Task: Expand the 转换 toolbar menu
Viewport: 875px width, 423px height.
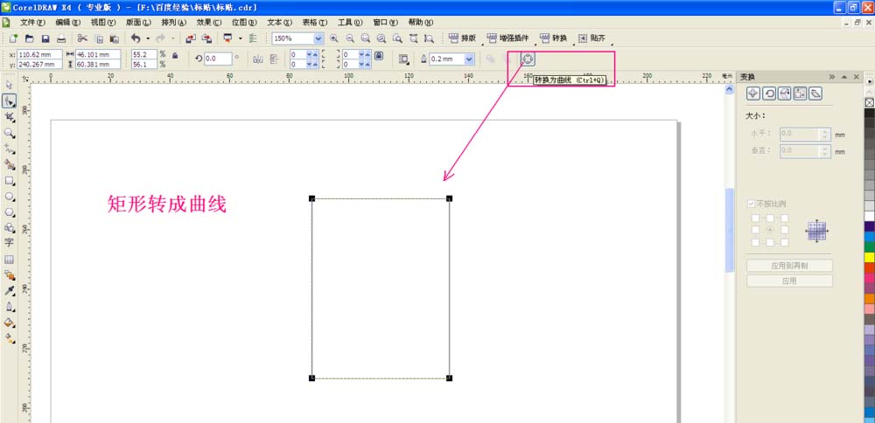Action: pos(554,38)
